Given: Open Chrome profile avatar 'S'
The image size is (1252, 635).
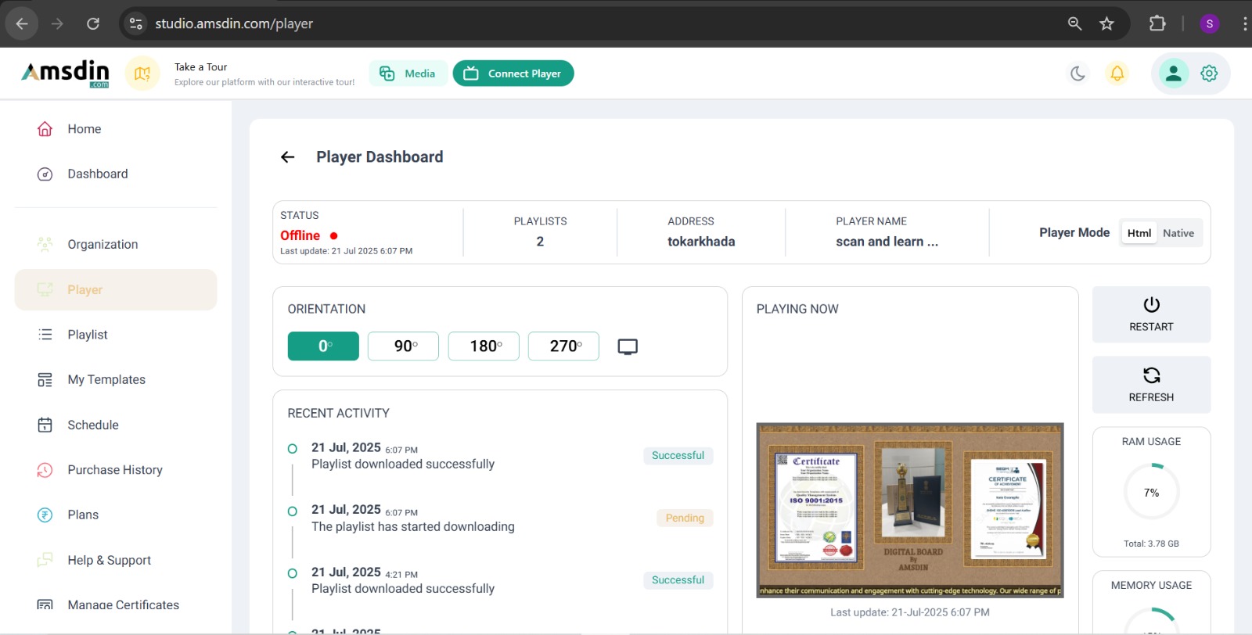Looking at the screenshot, I should click(1210, 23).
